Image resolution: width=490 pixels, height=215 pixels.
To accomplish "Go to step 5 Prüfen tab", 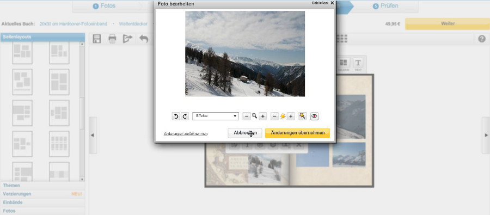I will (385, 6).
